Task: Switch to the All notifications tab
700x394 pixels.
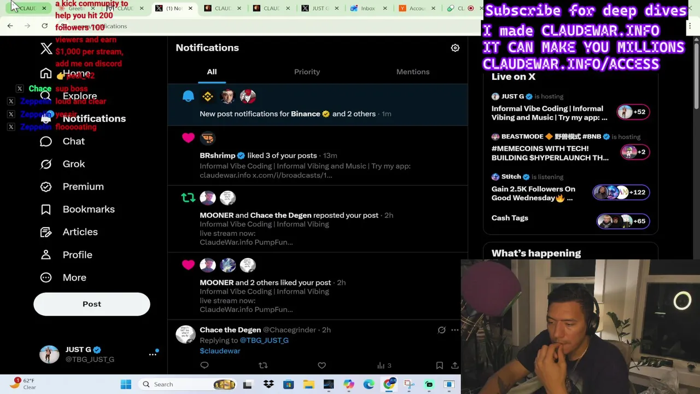Action: (x=212, y=72)
